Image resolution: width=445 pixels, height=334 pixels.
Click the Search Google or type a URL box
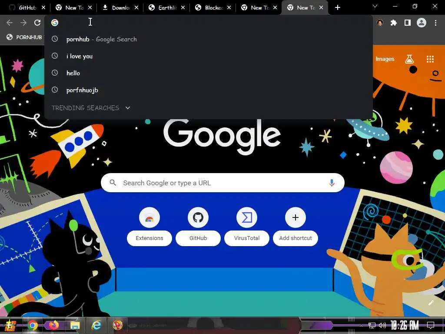click(x=222, y=183)
